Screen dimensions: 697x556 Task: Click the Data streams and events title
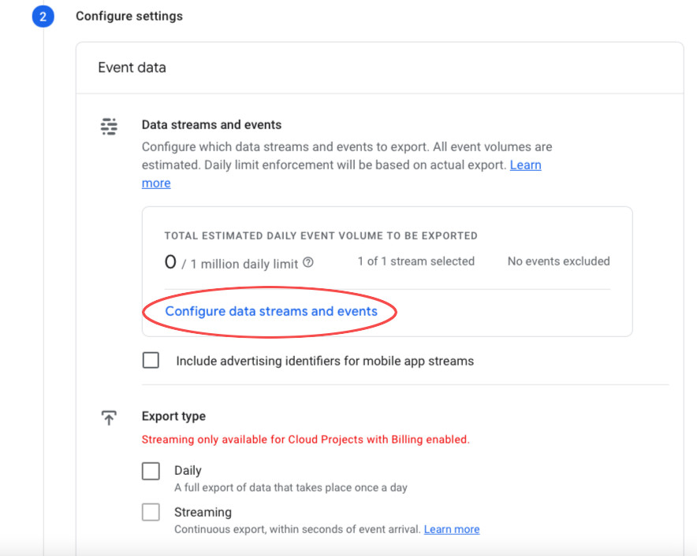click(211, 124)
